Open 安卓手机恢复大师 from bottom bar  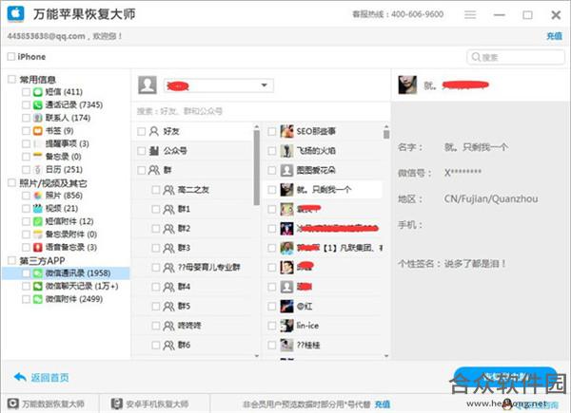(151, 404)
